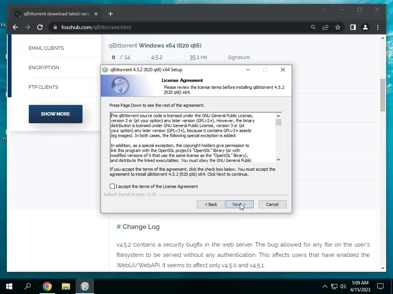Click qBittorrent installer taskbar icon
Viewport: 393px width, 294px height.
pyautogui.click(x=85, y=286)
